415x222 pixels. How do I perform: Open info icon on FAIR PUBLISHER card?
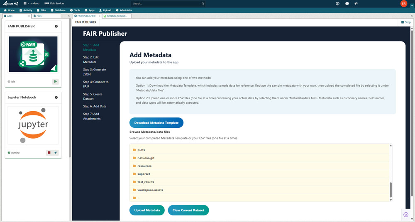coord(56,26)
